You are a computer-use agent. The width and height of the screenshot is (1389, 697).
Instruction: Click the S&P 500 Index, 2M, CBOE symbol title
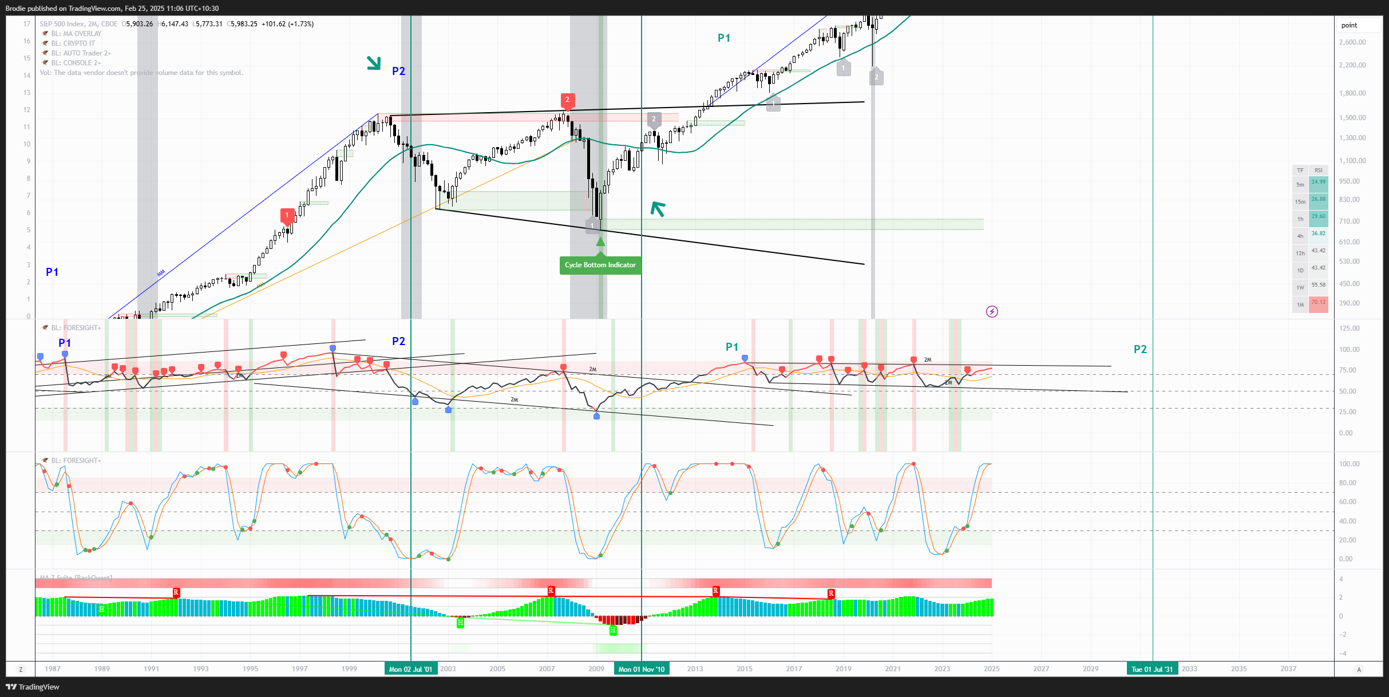click(78, 24)
